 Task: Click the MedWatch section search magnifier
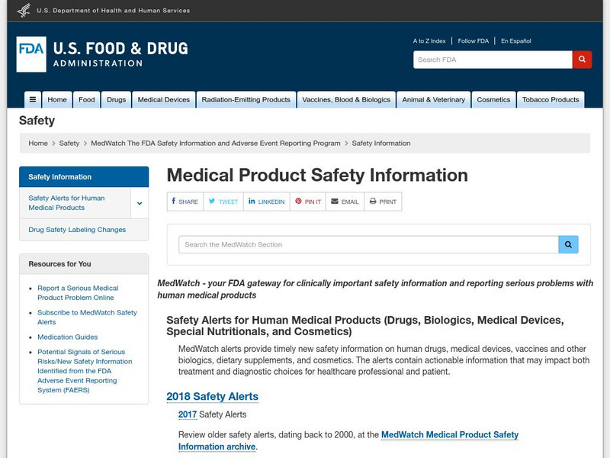coord(568,244)
